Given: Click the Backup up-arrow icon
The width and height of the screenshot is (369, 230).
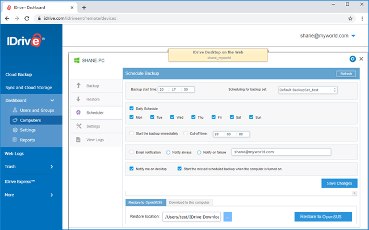Looking at the screenshot, I should click(x=78, y=85).
